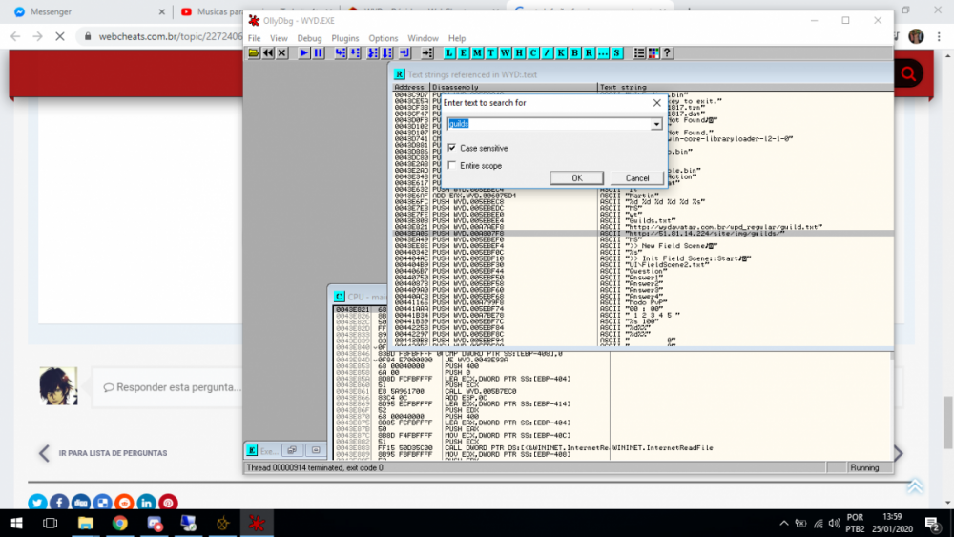
Task: Open the Log window with the L icon
Action: pyautogui.click(x=449, y=52)
